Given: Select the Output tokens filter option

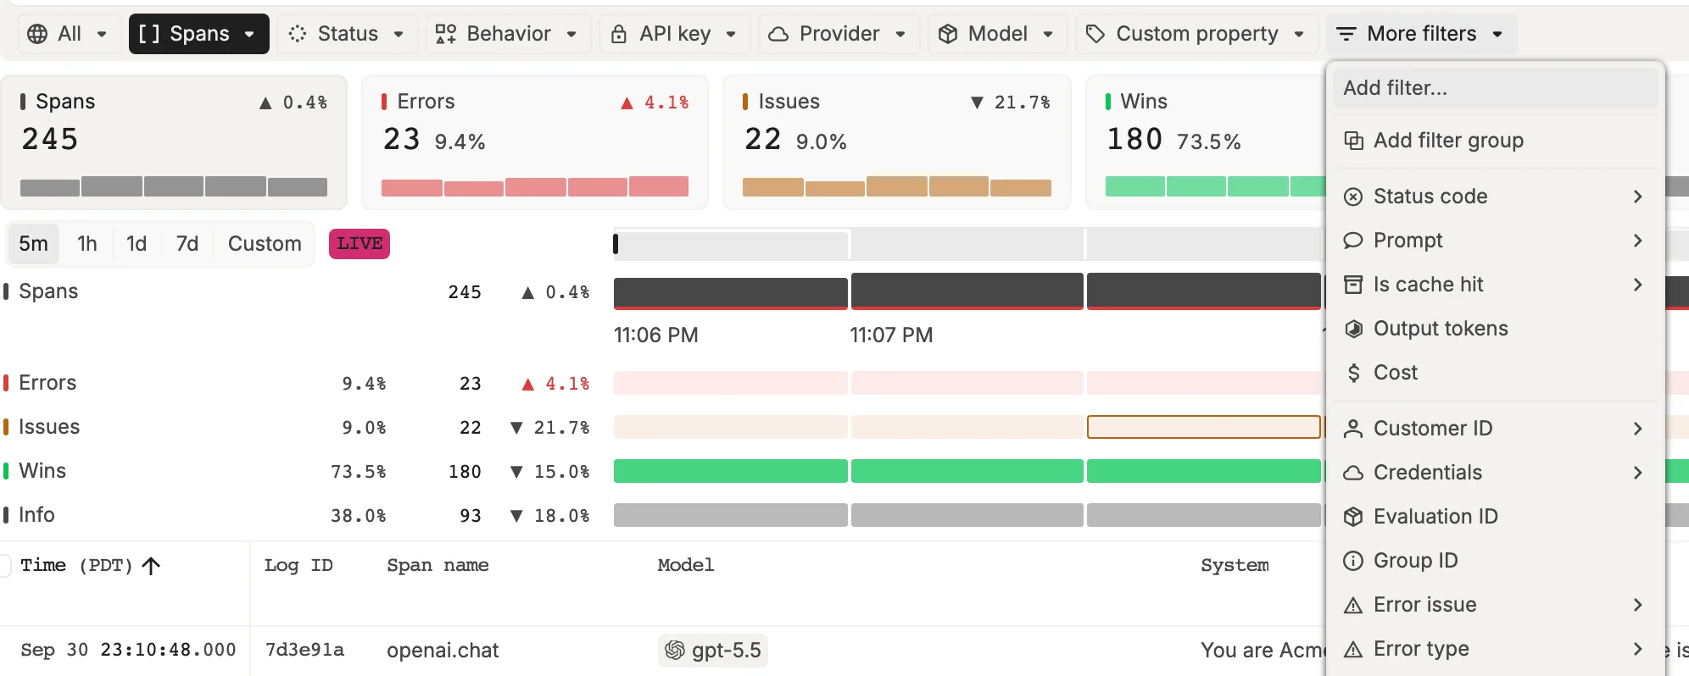Looking at the screenshot, I should tap(1495, 329).
